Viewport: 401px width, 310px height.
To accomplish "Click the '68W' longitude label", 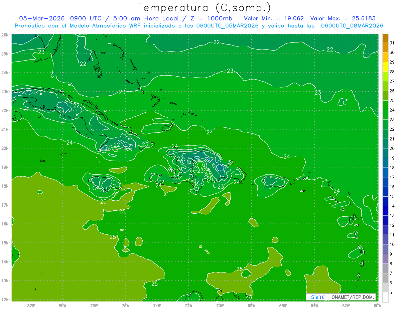I will coord(251,305).
